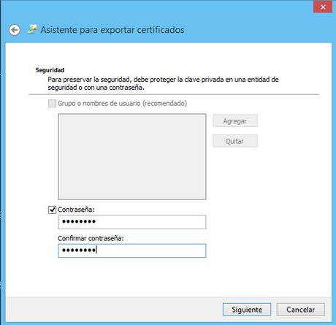Abort the export with Cancelar

pyautogui.click(x=300, y=310)
